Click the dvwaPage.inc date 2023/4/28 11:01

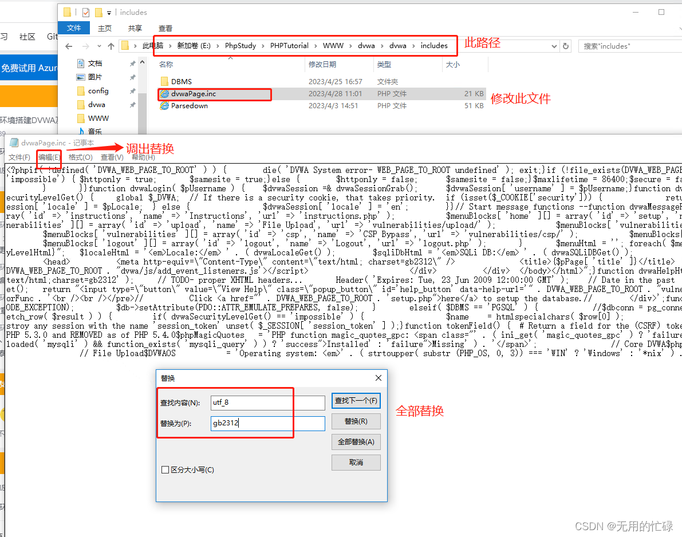335,94
